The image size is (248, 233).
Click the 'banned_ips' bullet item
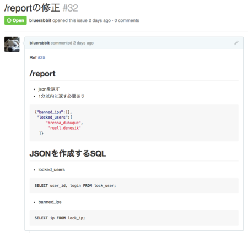tap(50, 202)
